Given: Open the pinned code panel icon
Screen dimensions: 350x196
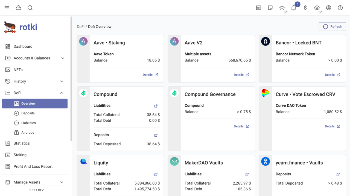Looking at the screenshot, I should pyautogui.click(x=259, y=8).
